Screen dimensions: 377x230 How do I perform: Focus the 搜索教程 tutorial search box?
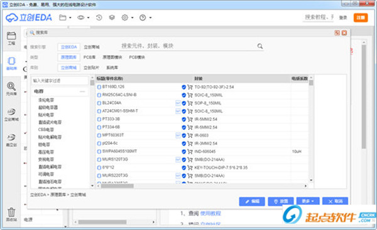319,18
